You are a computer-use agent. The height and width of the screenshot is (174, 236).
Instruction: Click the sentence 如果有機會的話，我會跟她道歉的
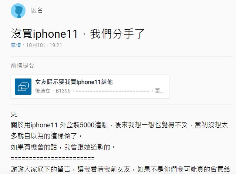(63, 147)
